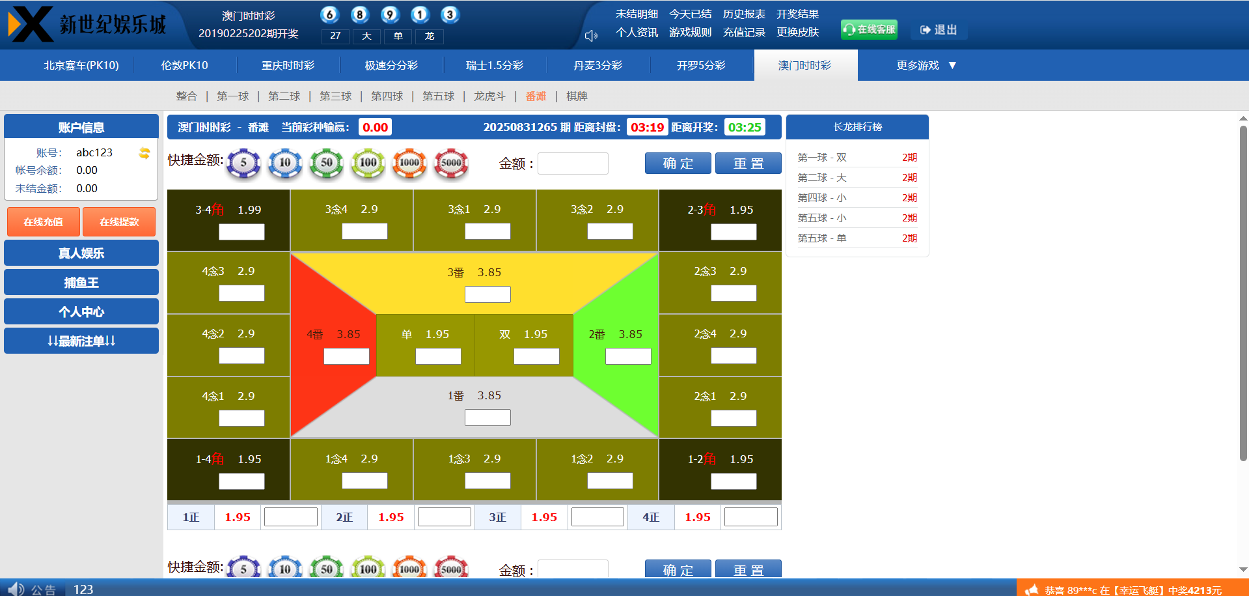Image resolution: width=1249 pixels, height=596 pixels.
Task: Choose the 100 chip in top row
Action: click(x=368, y=163)
